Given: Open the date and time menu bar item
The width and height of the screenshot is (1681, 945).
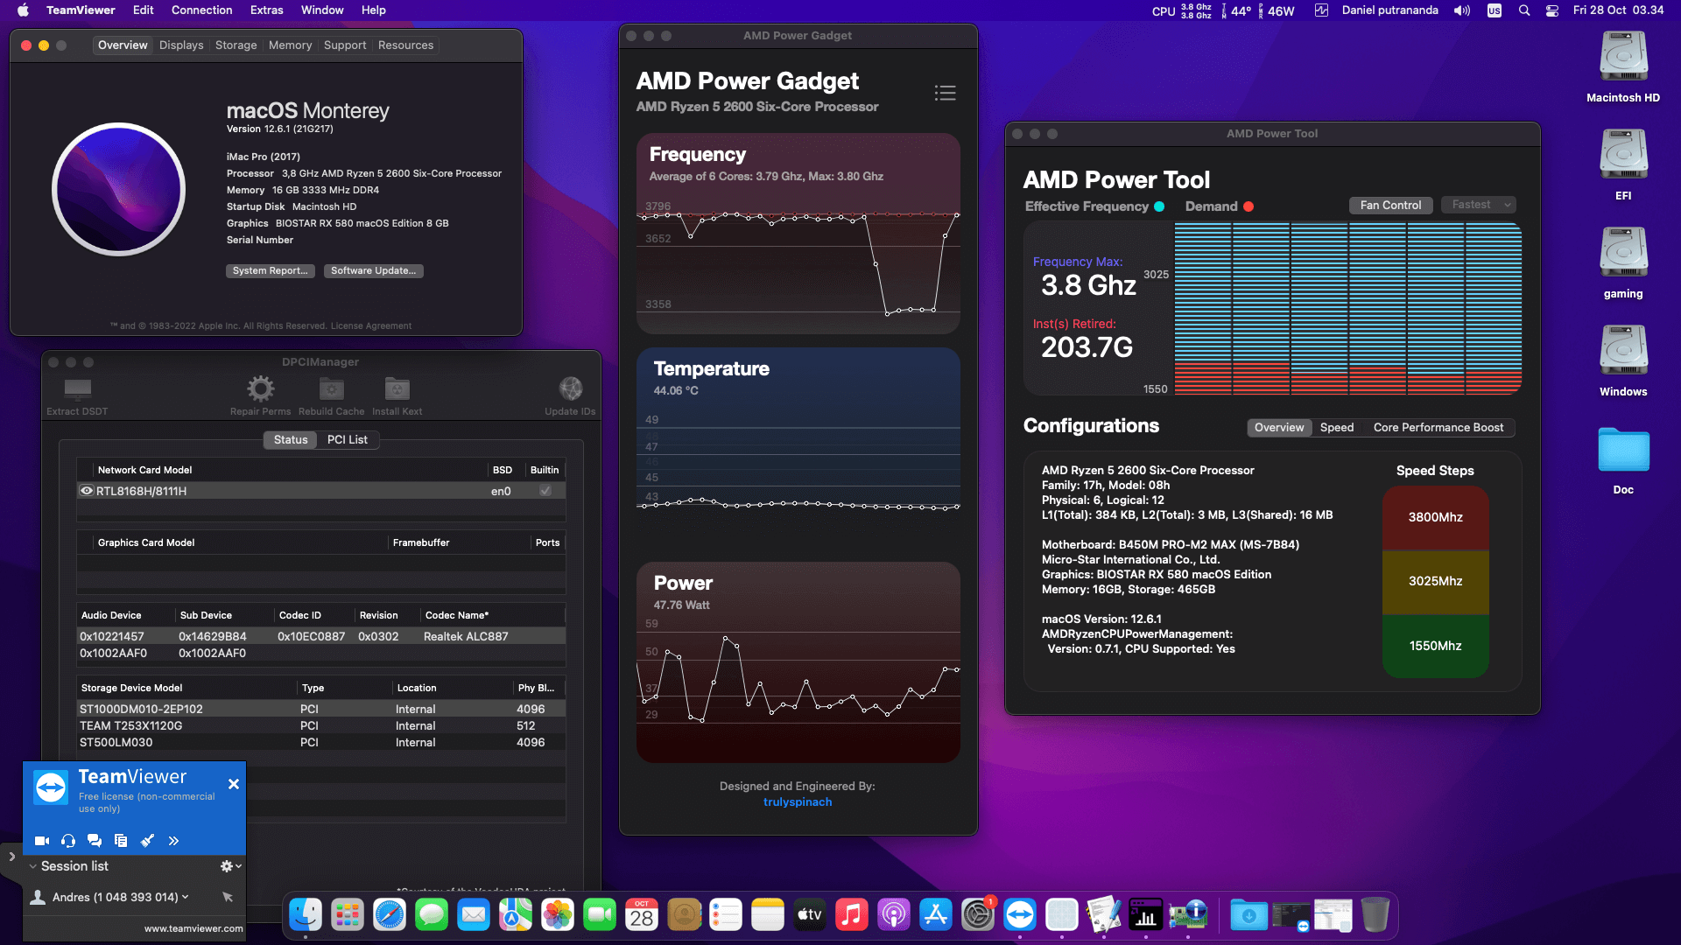Looking at the screenshot, I should pyautogui.click(x=1618, y=10).
